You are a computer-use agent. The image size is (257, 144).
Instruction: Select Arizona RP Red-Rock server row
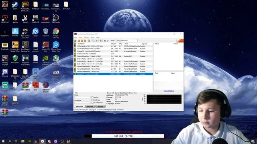(x=113, y=51)
